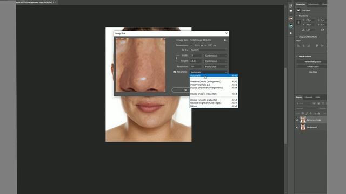Choose Bicubic Smoother (enlargement) option
This screenshot has height=194, width=346.
click(x=214, y=88)
